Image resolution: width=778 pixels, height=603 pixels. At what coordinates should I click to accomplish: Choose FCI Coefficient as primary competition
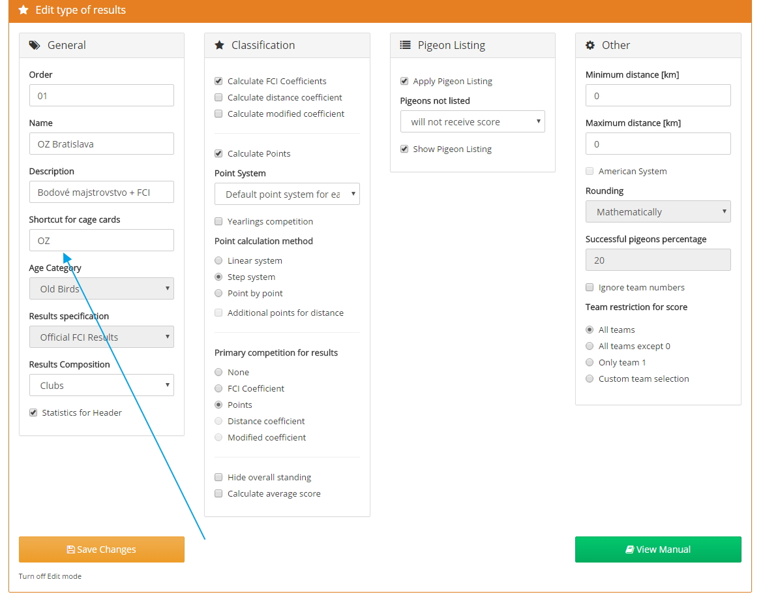tap(219, 388)
